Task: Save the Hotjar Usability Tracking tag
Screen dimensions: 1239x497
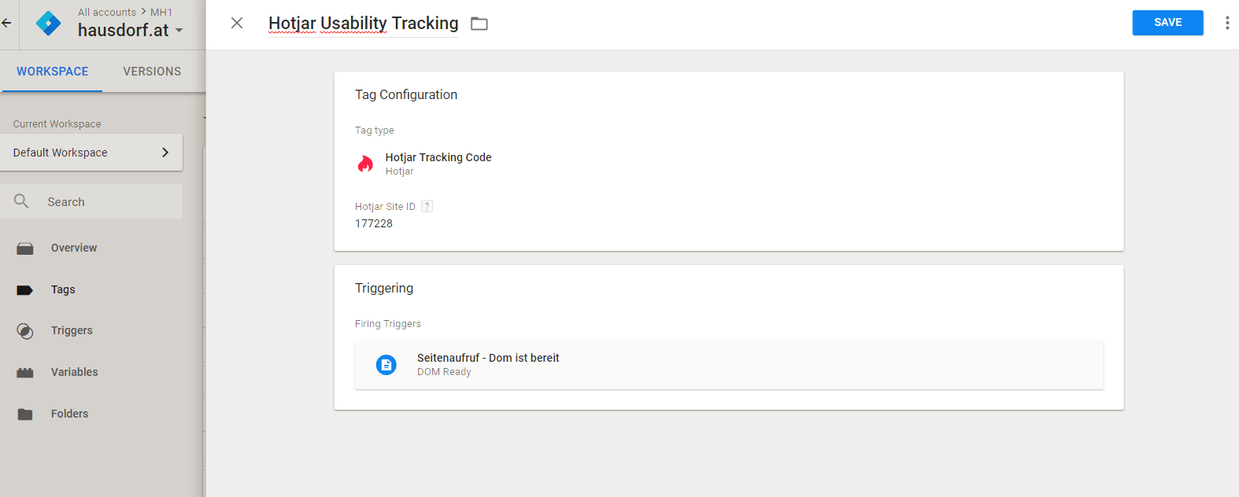Action: [1167, 23]
